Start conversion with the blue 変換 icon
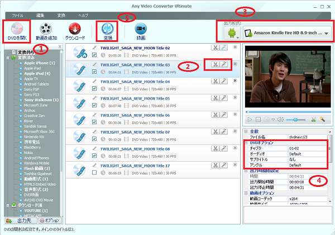The height and width of the screenshot is (235, 335). (x=107, y=29)
